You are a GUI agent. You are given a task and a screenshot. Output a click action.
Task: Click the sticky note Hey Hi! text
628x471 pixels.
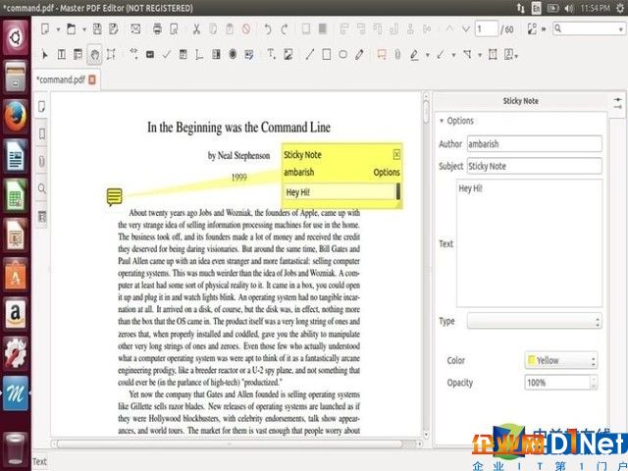pos(298,192)
